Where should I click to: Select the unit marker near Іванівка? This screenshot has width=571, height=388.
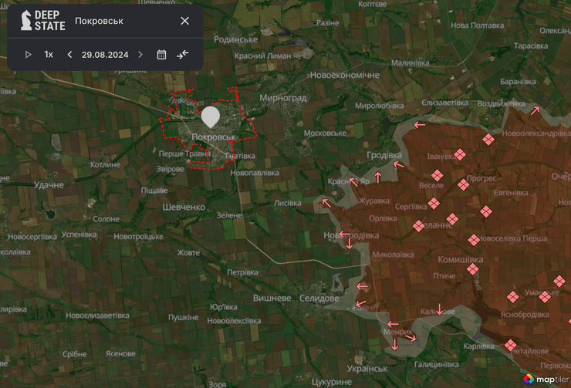pyautogui.click(x=459, y=155)
